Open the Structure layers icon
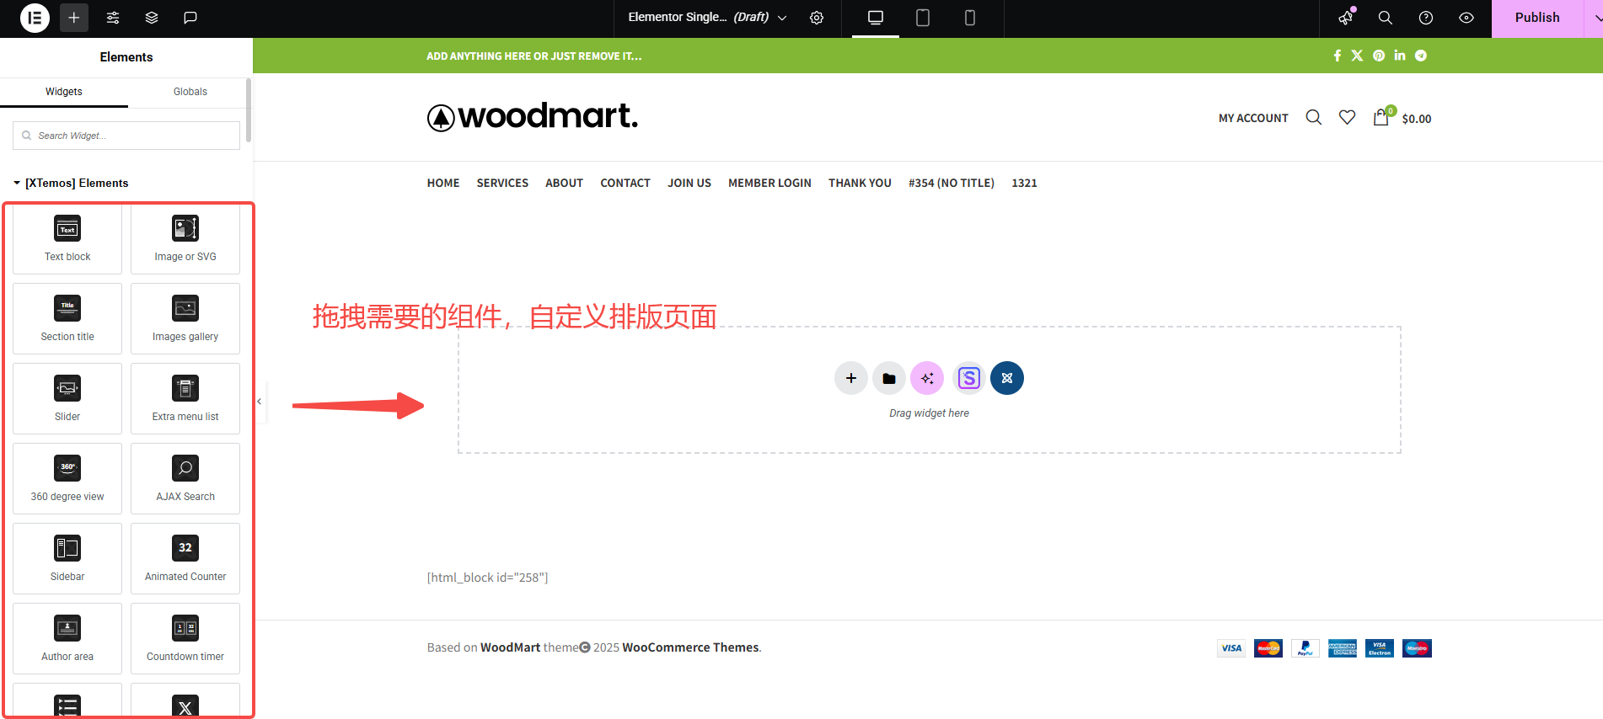This screenshot has width=1603, height=719. pyautogui.click(x=152, y=18)
